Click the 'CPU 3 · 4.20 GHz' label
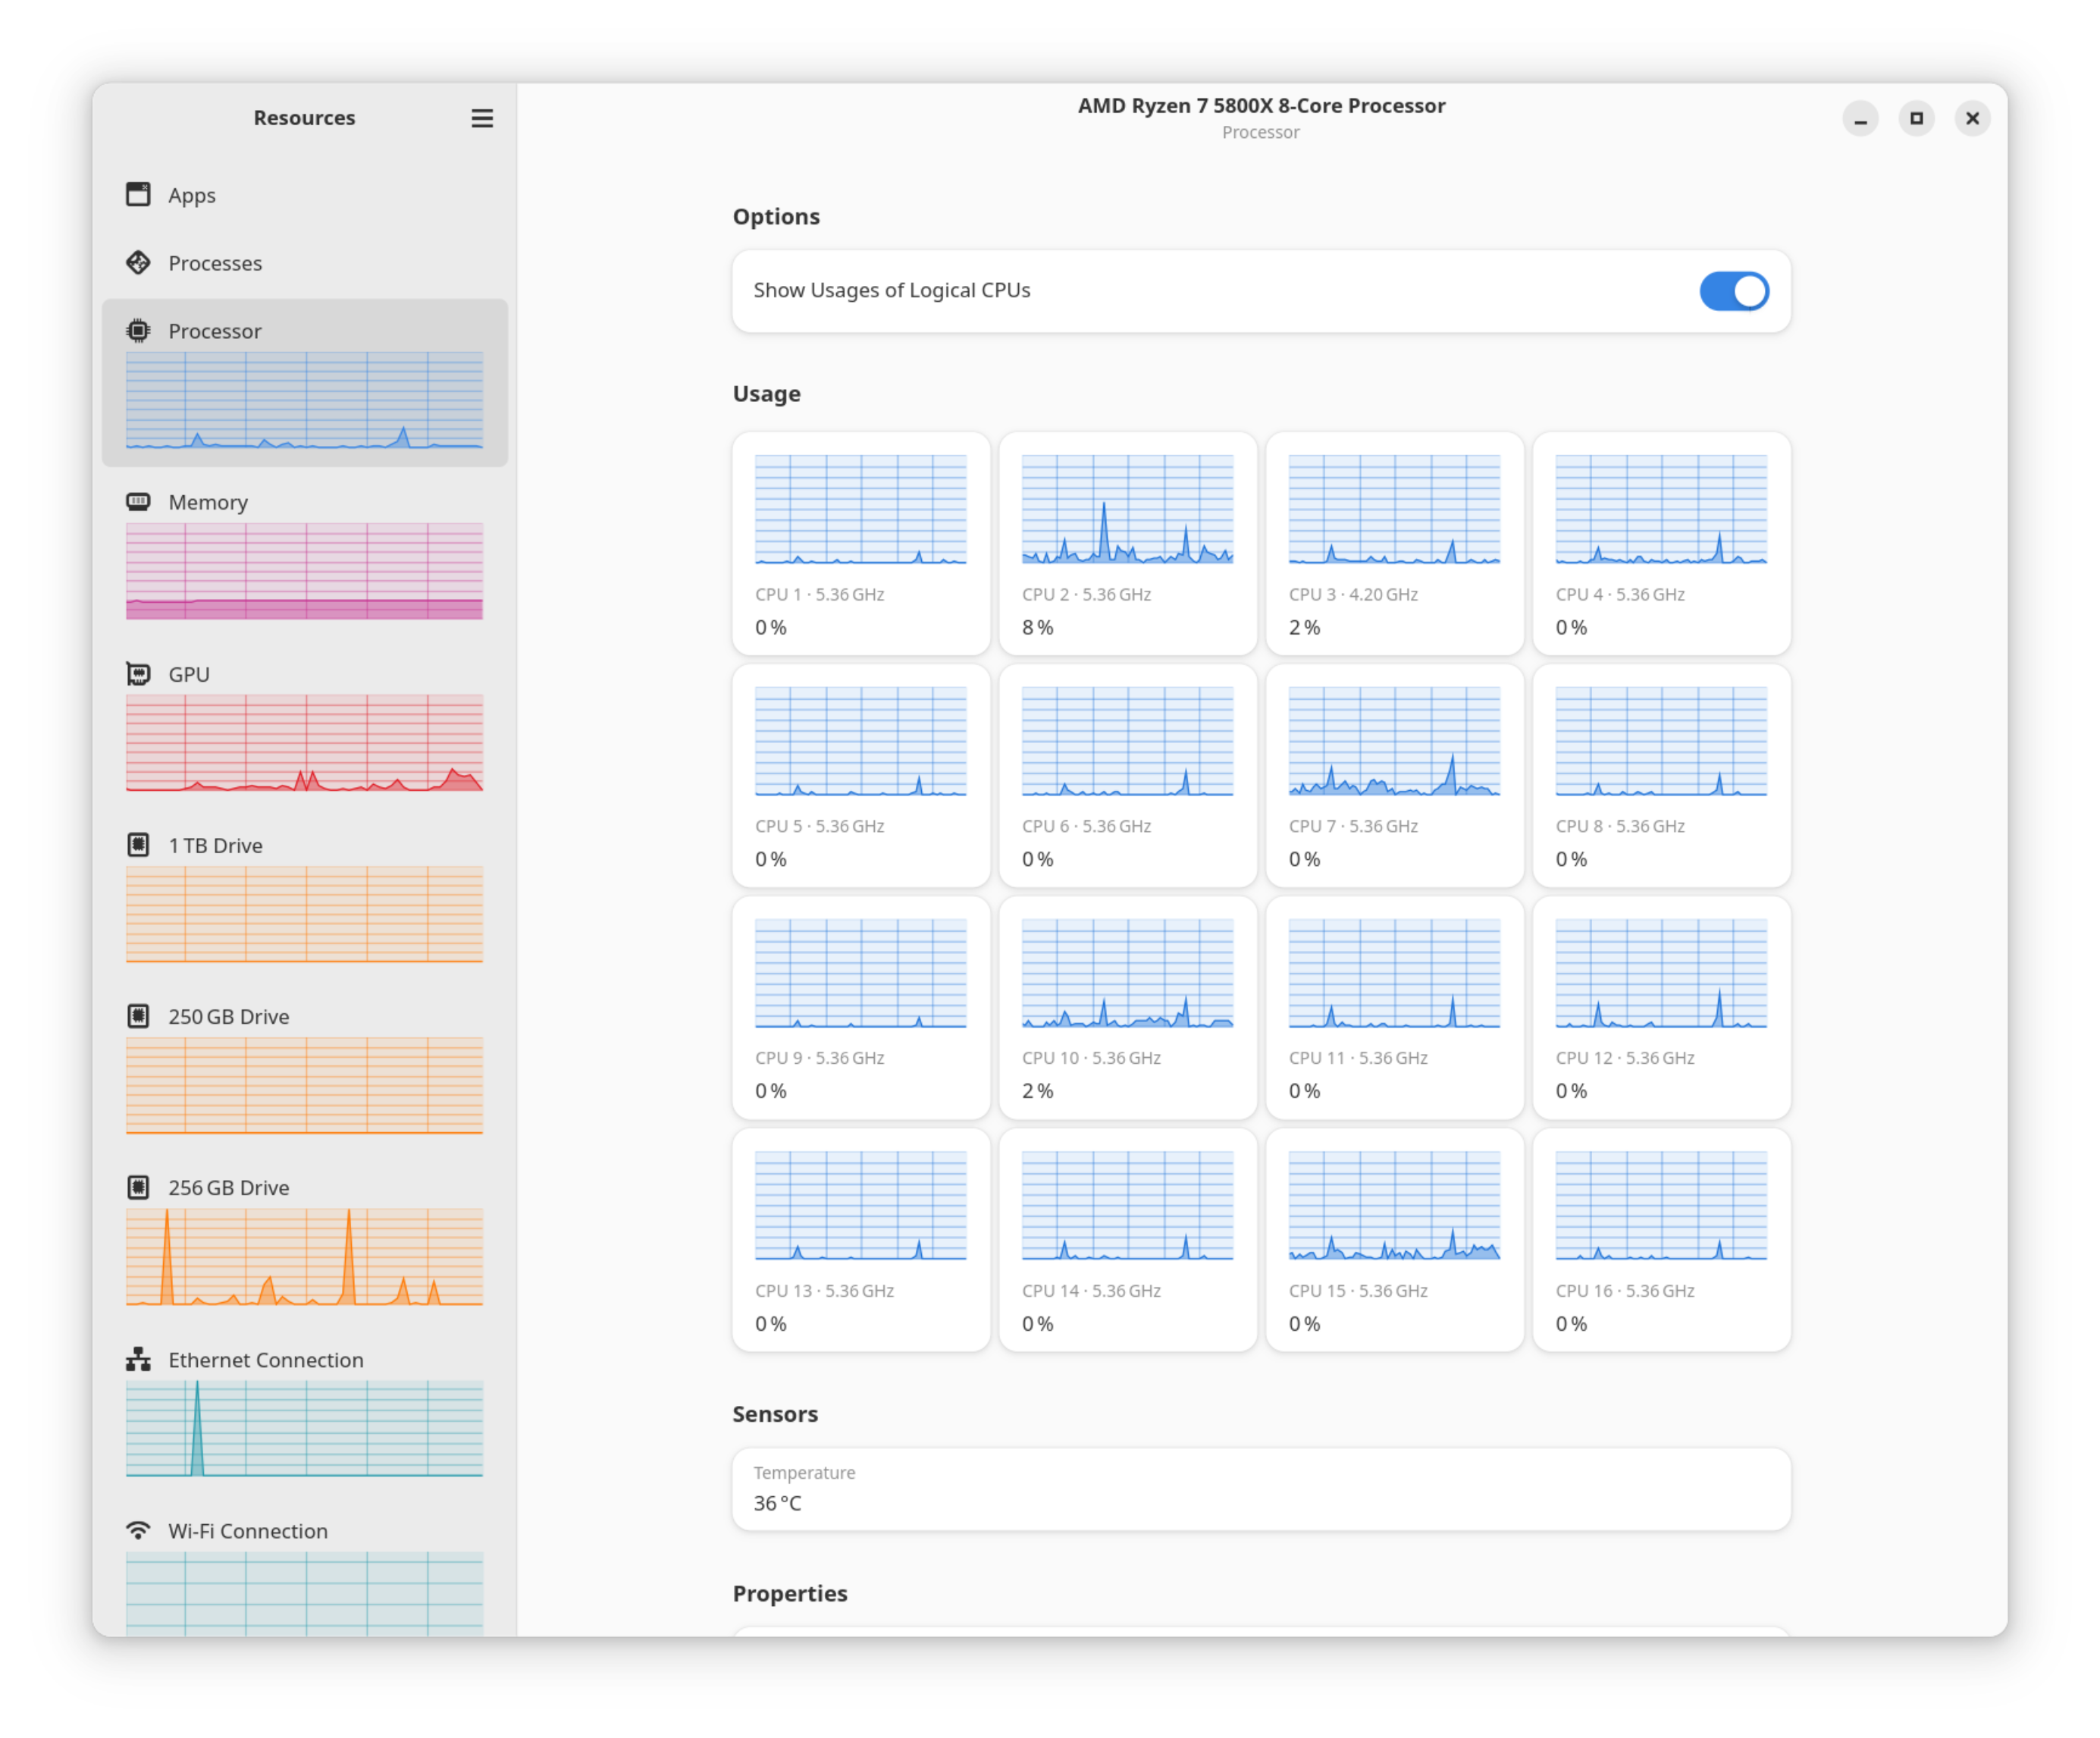This screenshot has width=2100, height=1738. pyautogui.click(x=1353, y=594)
